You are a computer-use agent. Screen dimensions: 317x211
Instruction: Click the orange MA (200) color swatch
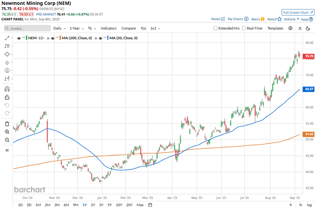point(60,38)
